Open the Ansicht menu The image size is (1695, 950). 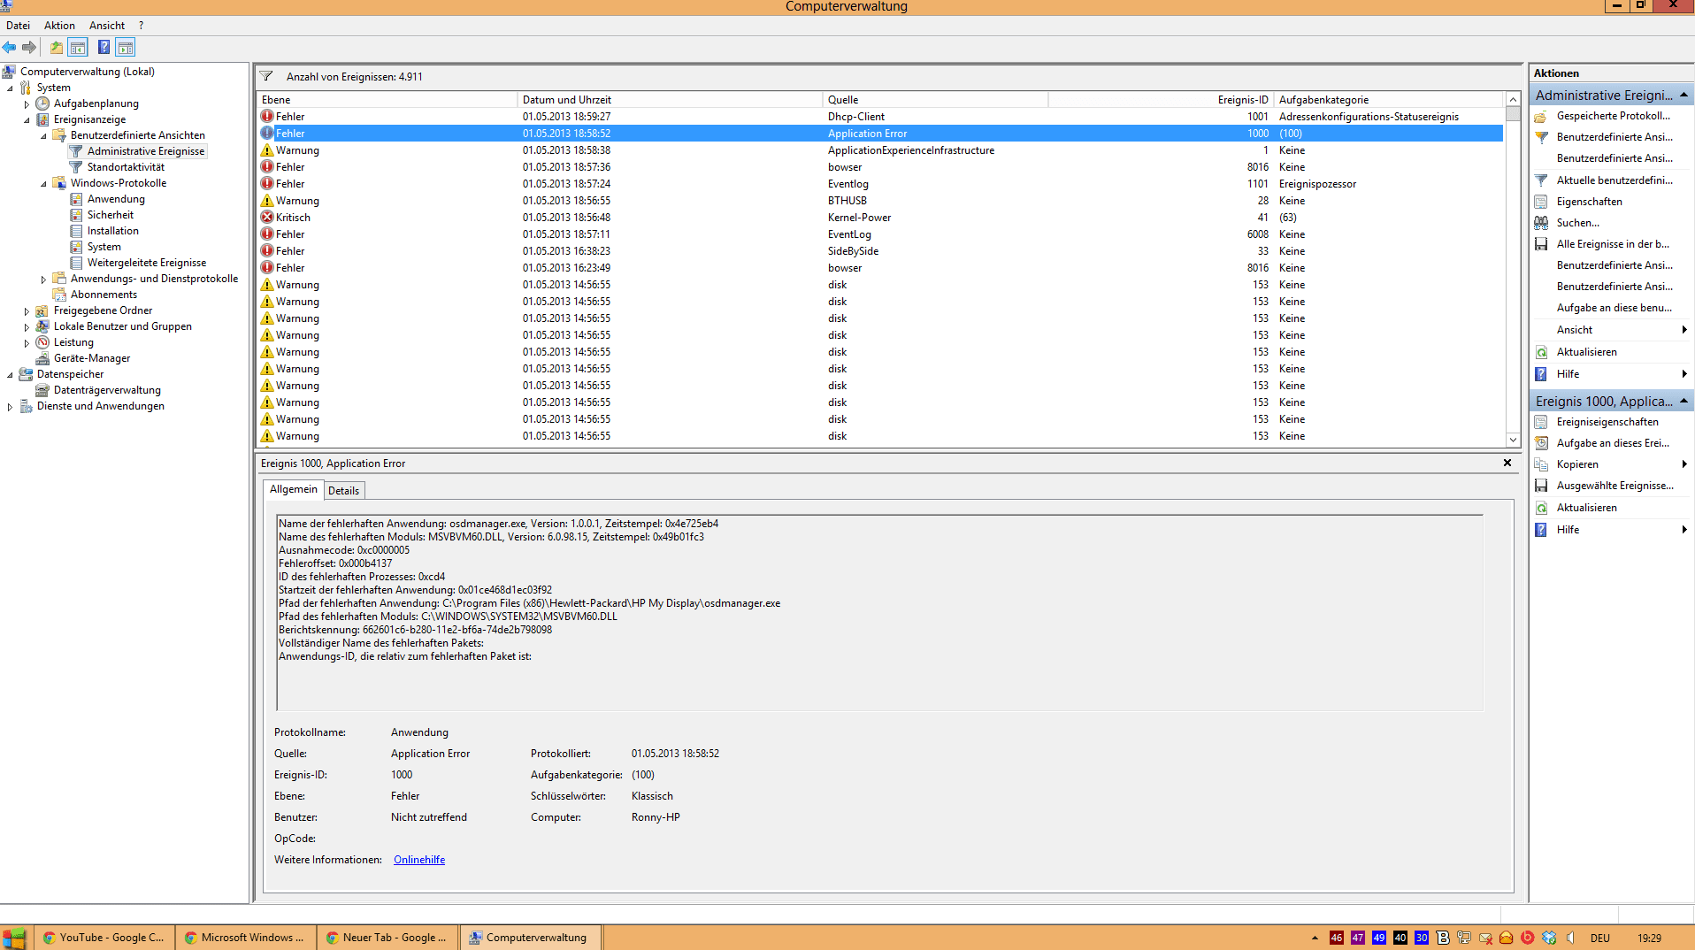(x=107, y=26)
